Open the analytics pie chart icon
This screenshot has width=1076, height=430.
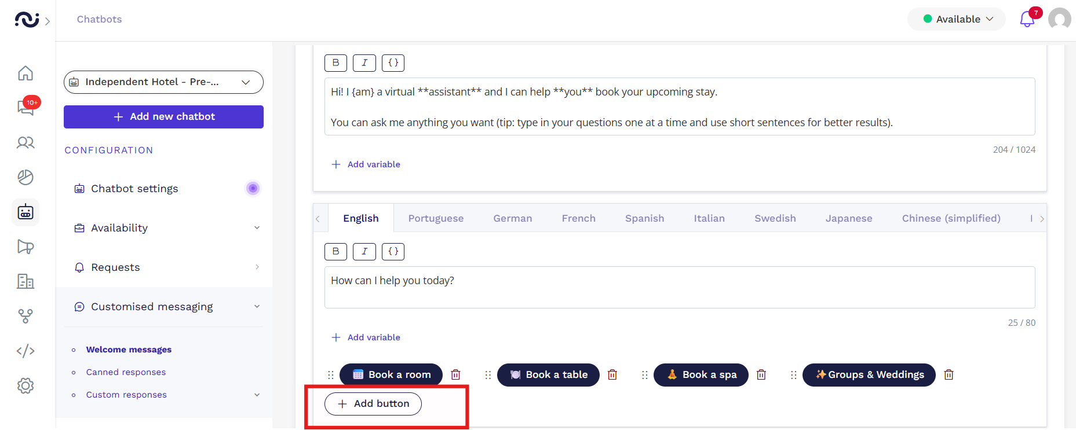(x=25, y=177)
